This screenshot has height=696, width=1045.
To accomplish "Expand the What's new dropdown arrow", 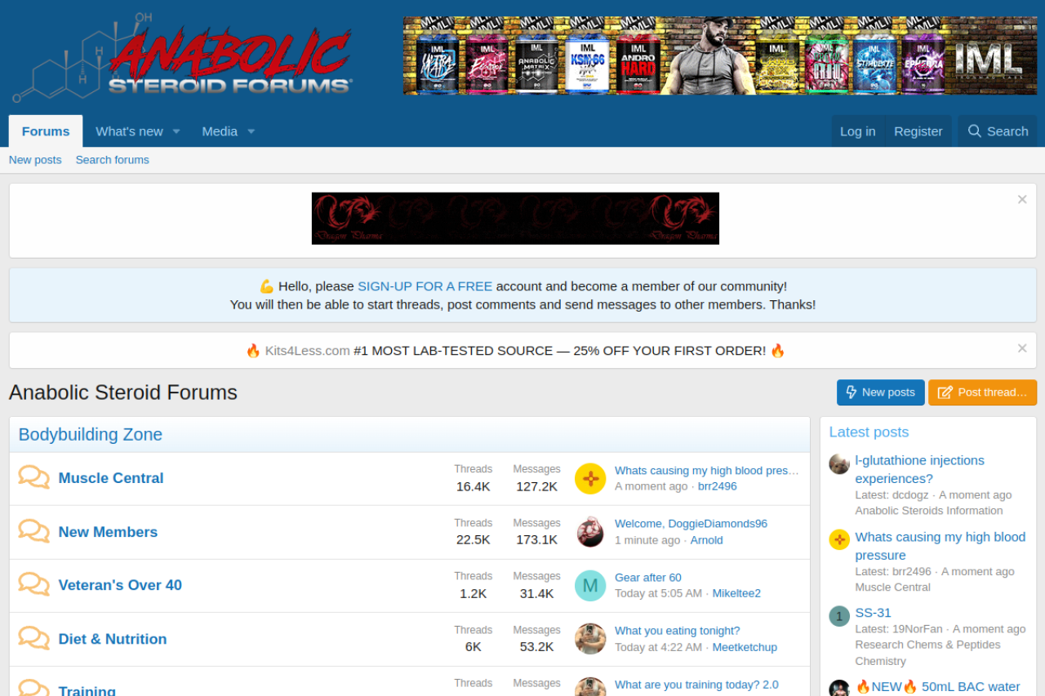I will point(176,131).
